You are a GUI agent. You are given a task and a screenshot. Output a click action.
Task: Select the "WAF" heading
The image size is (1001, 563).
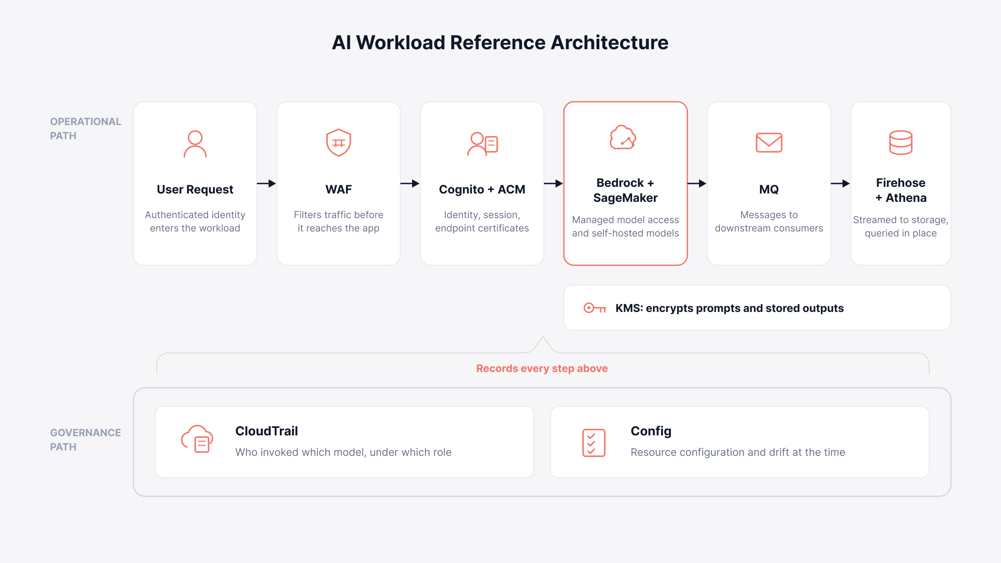pos(339,189)
